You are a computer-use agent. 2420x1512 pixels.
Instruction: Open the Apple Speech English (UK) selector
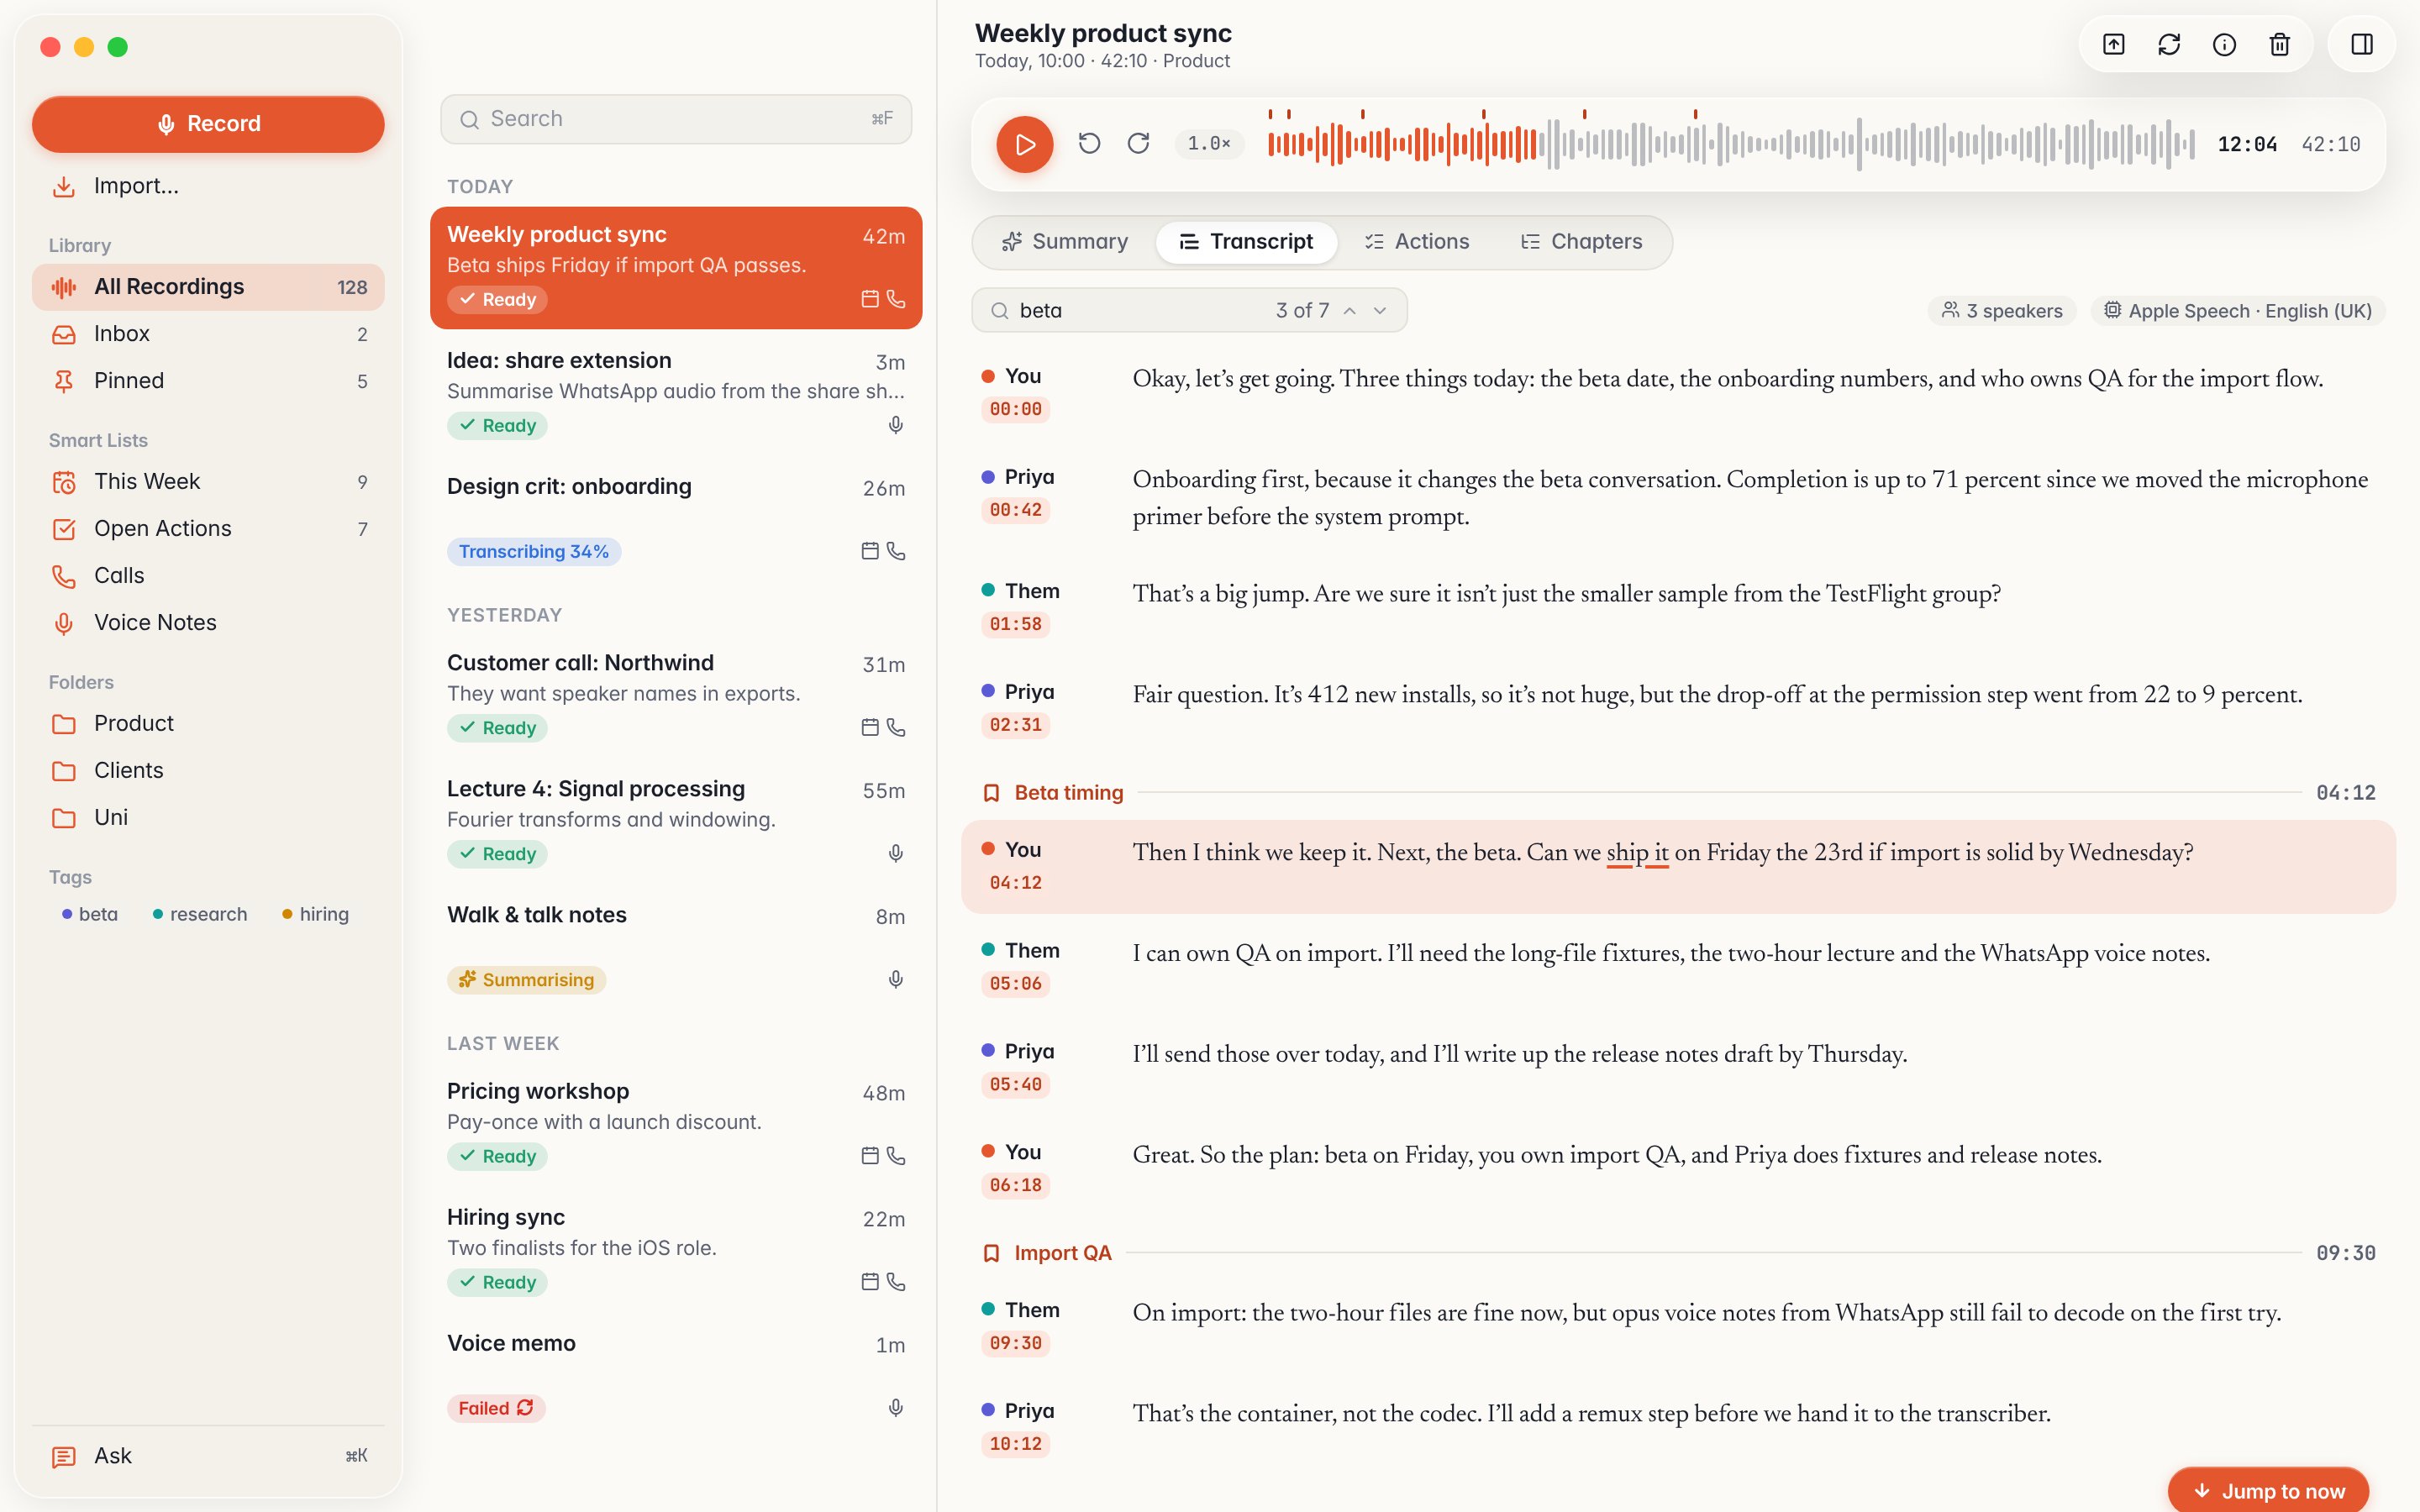(x=2238, y=311)
